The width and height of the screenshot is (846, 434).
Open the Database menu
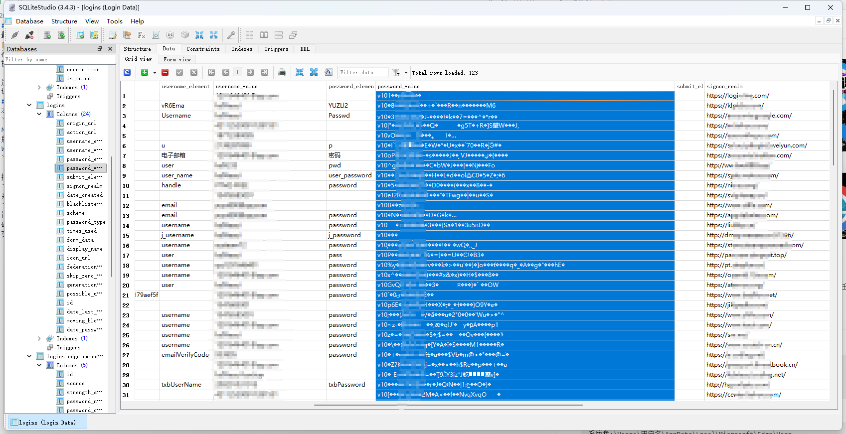(29, 21)
